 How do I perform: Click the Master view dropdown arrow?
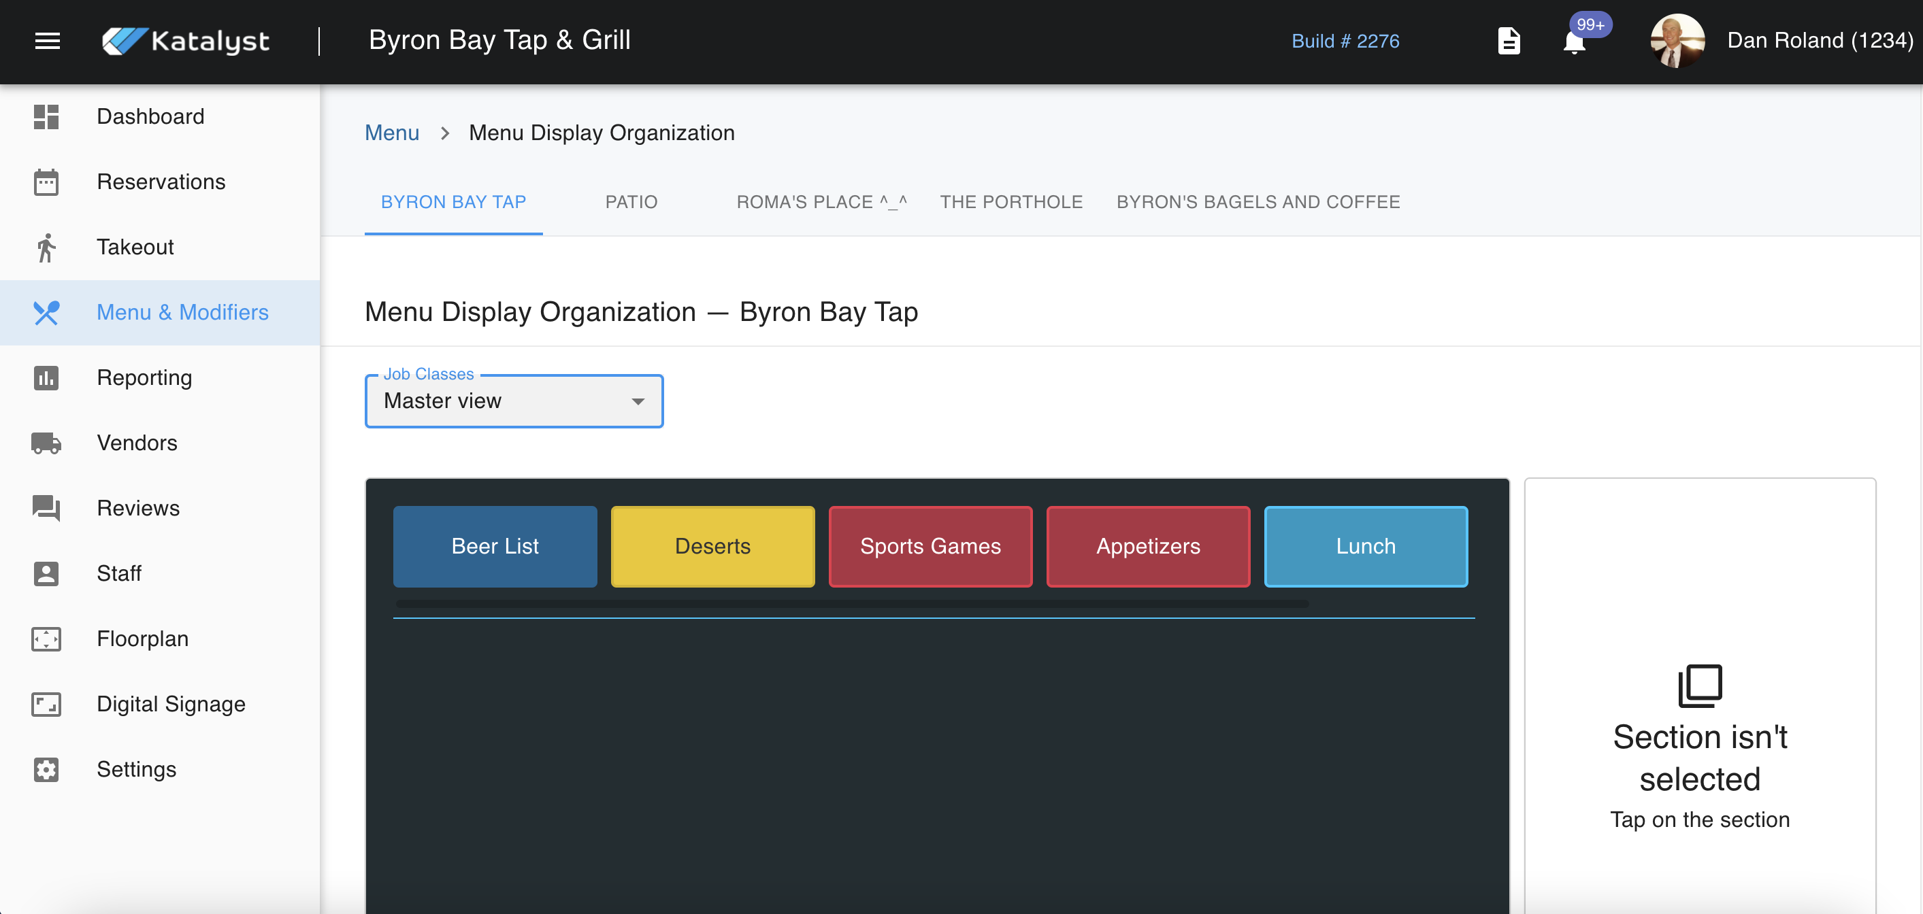638,402
